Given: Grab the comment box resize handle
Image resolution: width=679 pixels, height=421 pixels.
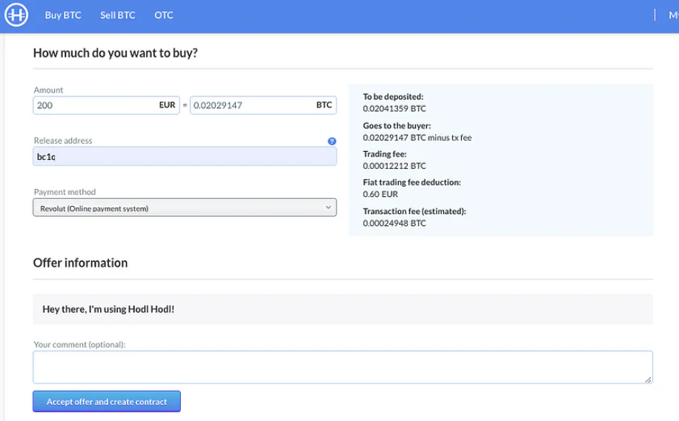Looking at the screenshot, I should coord(648,379).
